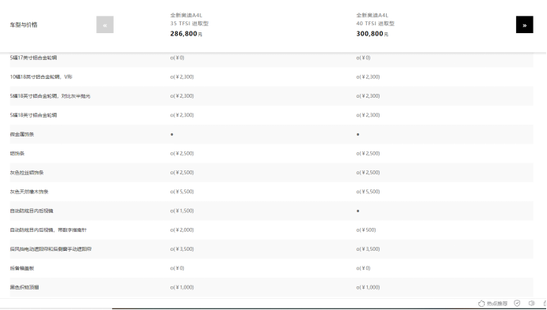Click the 灰色拉丝铝饰条 row label
The width and height of the screenshot is (547, 310).
[27, 173]
